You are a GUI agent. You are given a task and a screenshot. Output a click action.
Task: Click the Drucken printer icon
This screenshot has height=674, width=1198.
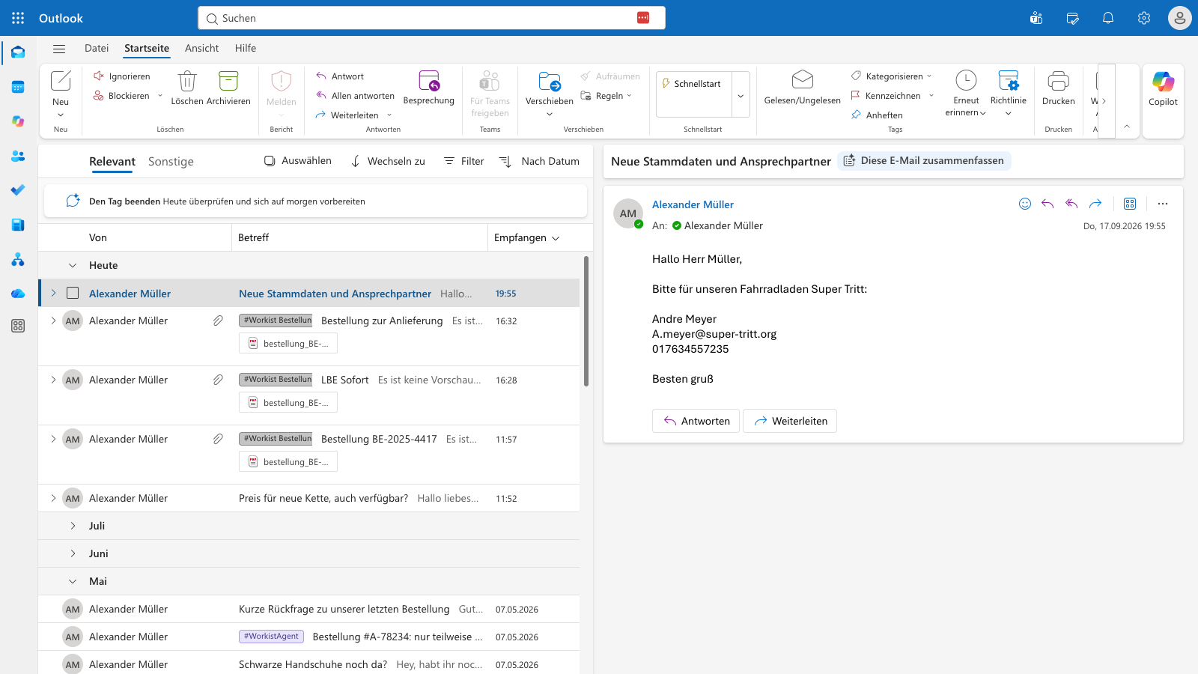[x=1059, y=88]
